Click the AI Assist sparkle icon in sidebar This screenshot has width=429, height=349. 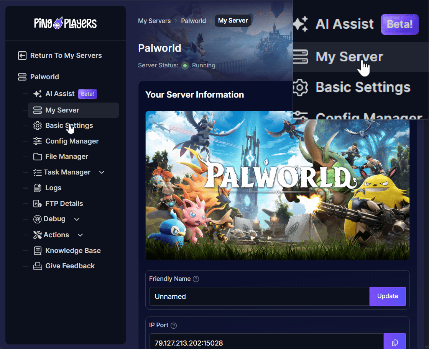pyautogui.click(x=38, y=94)
